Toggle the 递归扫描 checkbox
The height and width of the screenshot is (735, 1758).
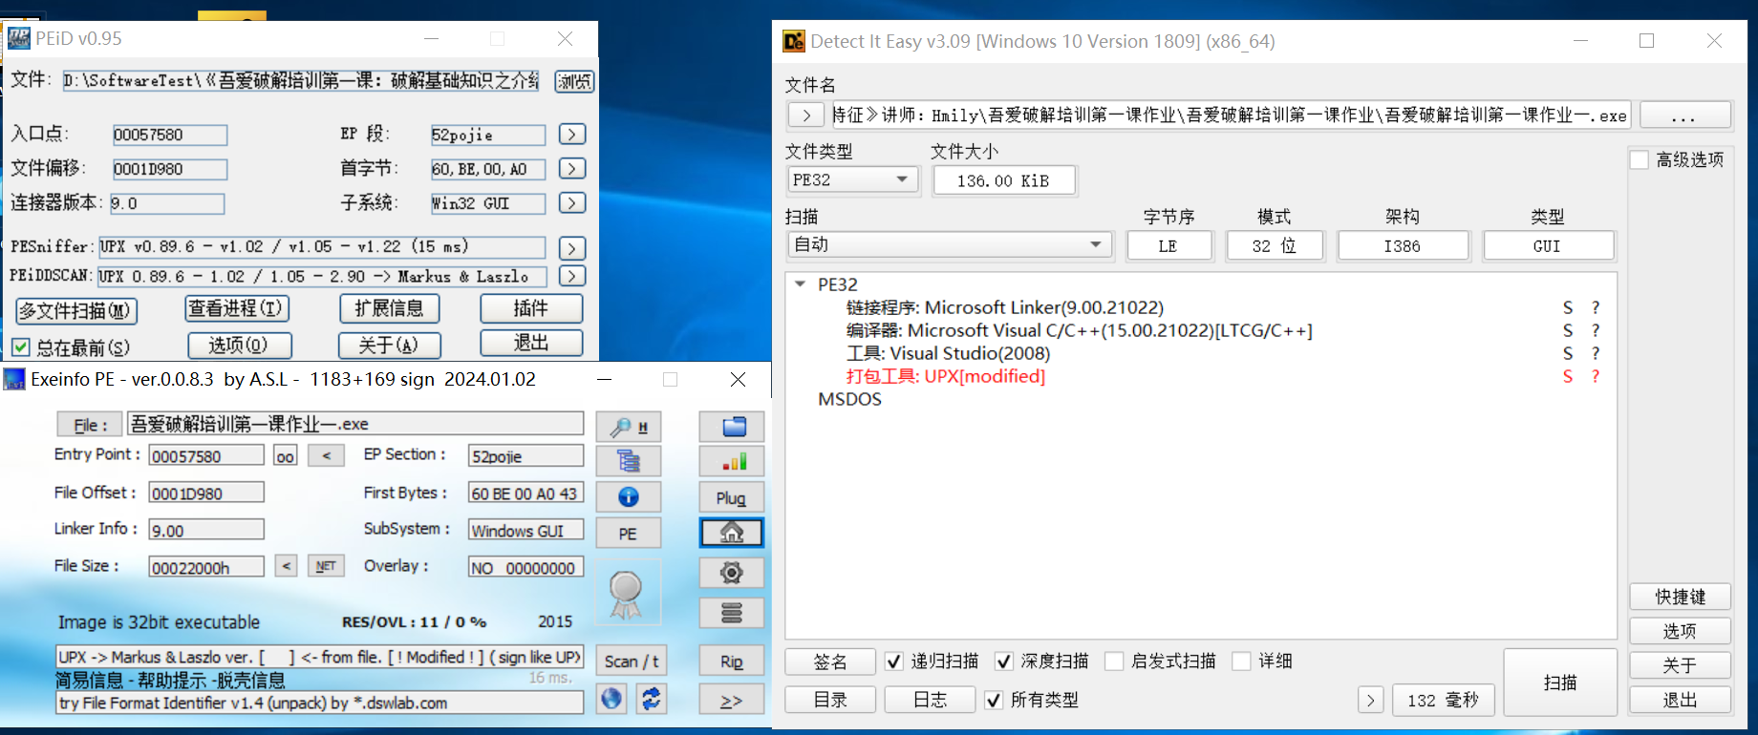tap(893, 661)
